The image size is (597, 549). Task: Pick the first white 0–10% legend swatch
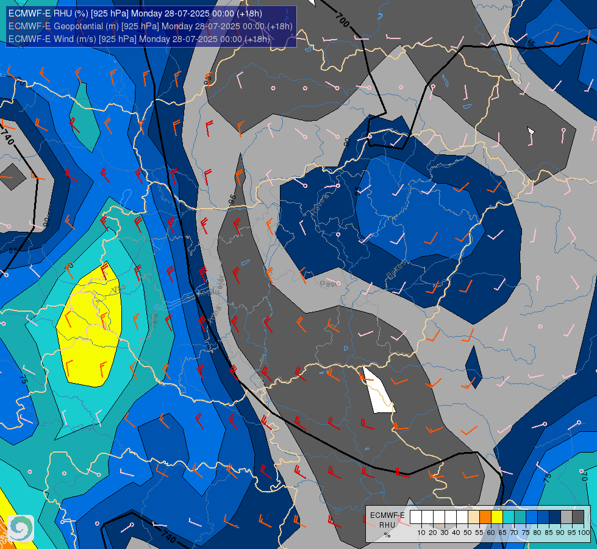point(416,517)
